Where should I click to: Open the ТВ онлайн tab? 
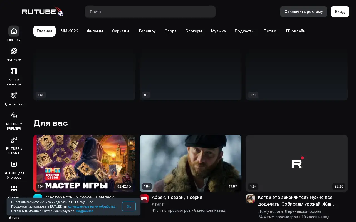[295, 31]
